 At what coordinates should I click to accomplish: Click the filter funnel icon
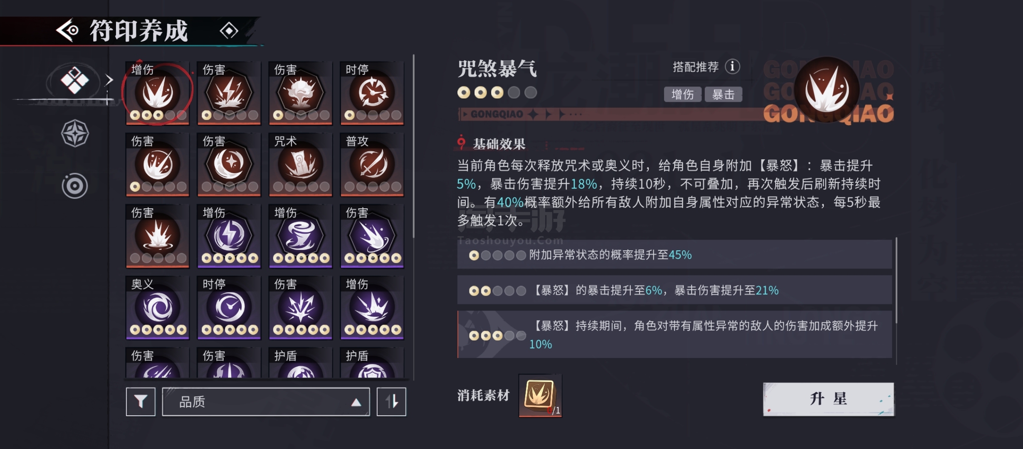pyautogui.click(x=141, y=402)
